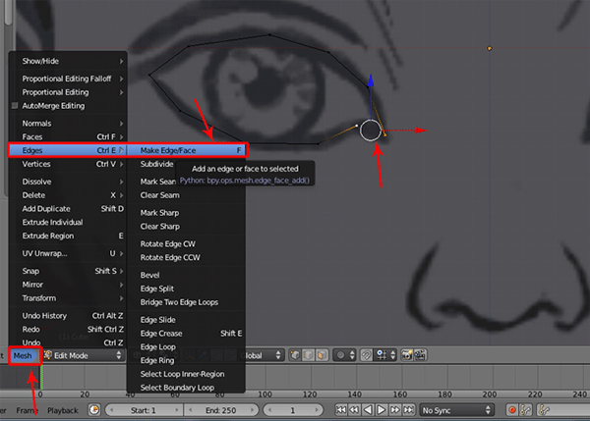Open the Edit Mode dropdown
Image resolution: width=590 pixels, height=421 pixels.
tap(83, 355)
